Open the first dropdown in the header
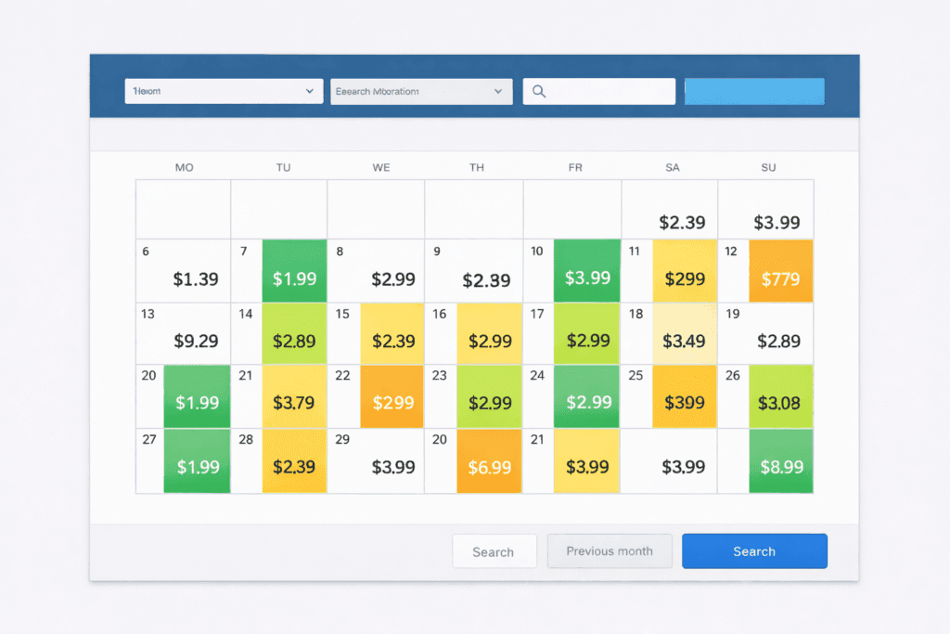 [224, 91]
